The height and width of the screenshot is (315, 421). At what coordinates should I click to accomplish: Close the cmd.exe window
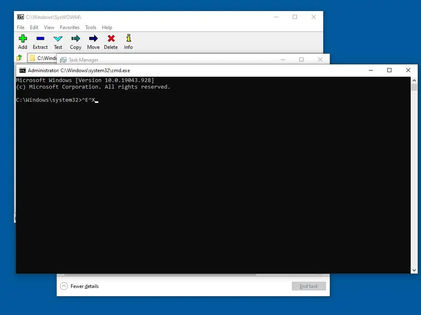coord(408,70)
